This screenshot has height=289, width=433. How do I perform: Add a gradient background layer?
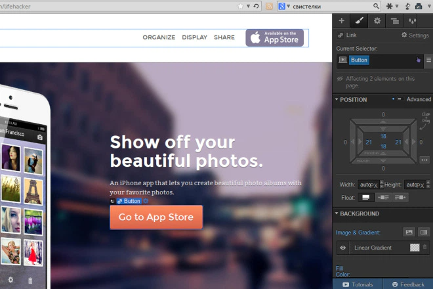(x=423, y=233)
